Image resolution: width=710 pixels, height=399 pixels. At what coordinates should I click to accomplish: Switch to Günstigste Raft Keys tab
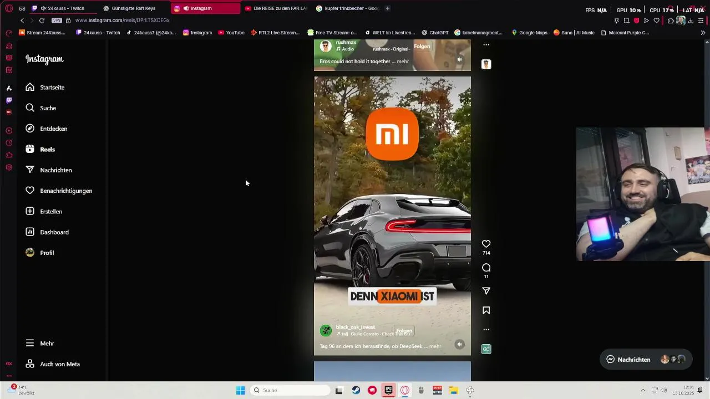pyautogui.click(x=133, y=8)
